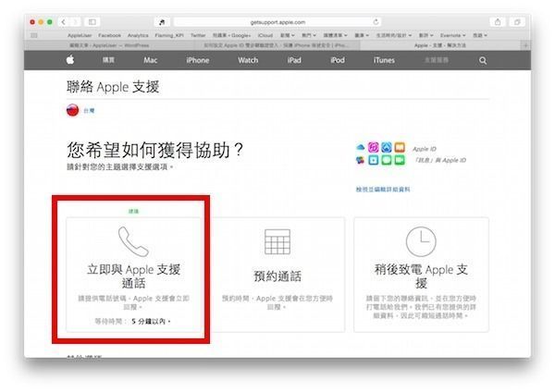Click the multicolor Game Center icon
Viewport: 555px width, 392px height.
[361, 160]
